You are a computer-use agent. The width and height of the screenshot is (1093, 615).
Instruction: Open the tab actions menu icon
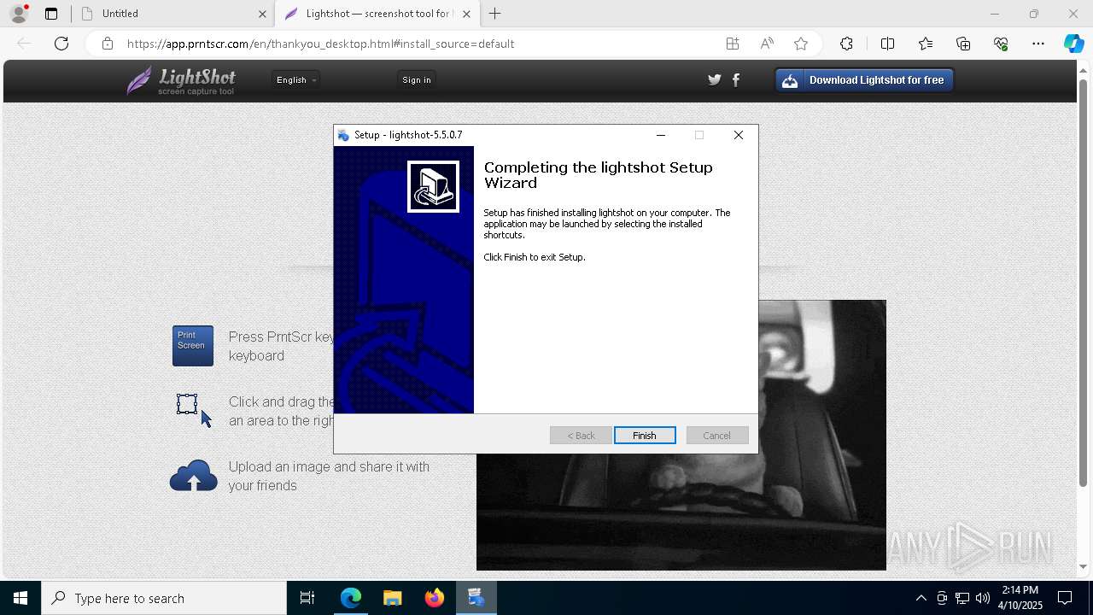point(51,14)
